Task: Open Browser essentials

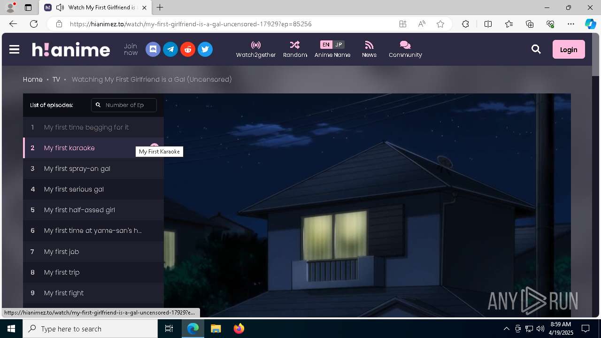Action: coord(550,24)
